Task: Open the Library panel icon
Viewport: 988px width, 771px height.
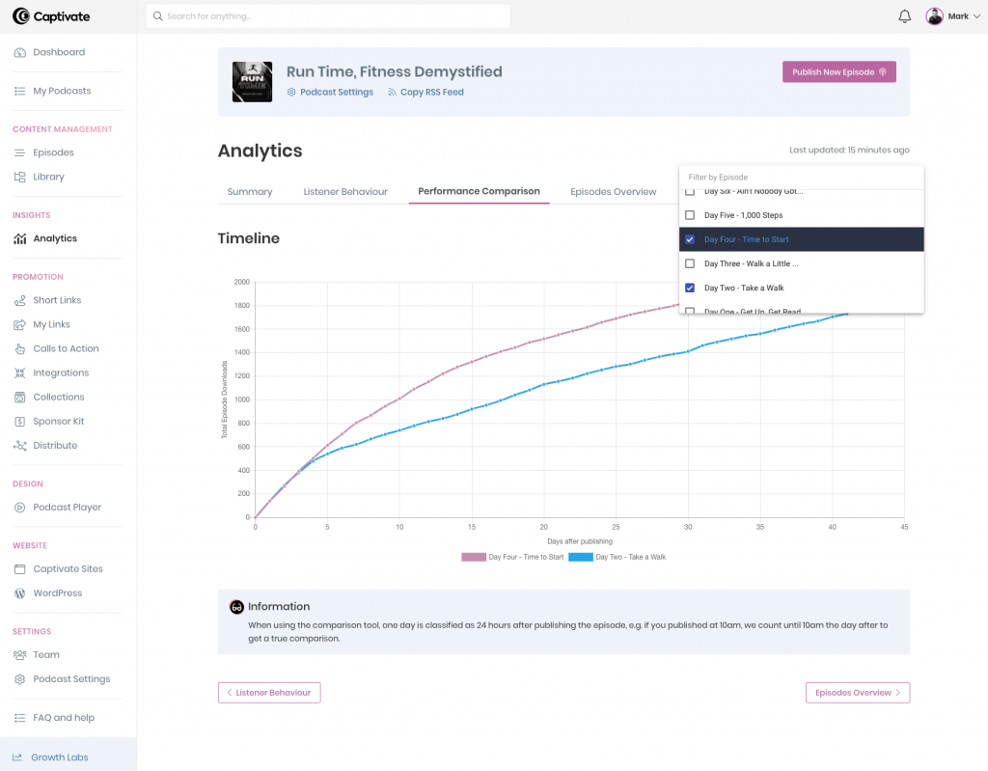Action: pyautogui.click(x=21, y=177)
